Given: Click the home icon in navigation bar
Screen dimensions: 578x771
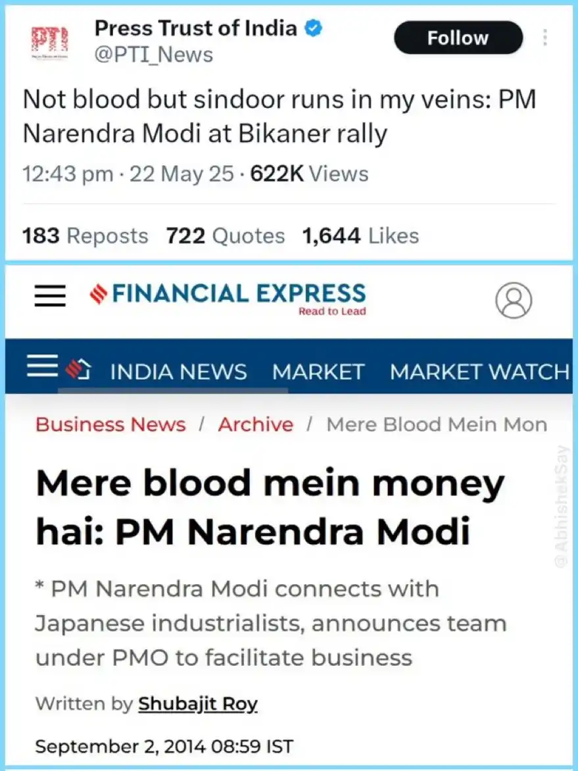Looking at the screenshot, I should (79, 369).
